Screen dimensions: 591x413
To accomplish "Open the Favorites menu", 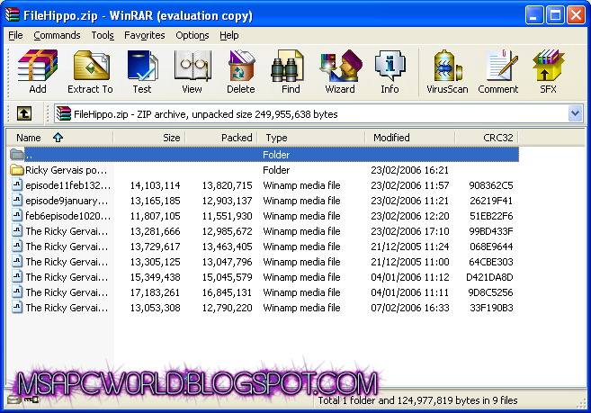I will 145,35.
